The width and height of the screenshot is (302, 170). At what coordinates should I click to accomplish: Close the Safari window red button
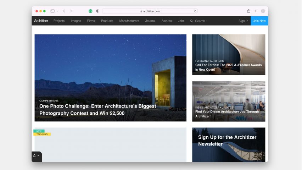pyautogui.click(x=37, y=11)
